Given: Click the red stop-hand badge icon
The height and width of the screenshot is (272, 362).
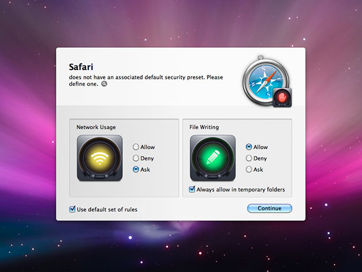Looking at the screenshot, I should (x=282, y=98).
